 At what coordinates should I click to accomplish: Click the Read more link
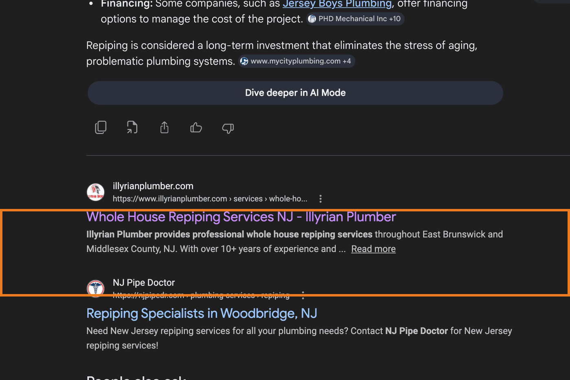click(373, 249)
